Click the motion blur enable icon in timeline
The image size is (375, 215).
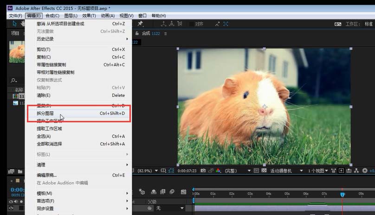172,191
